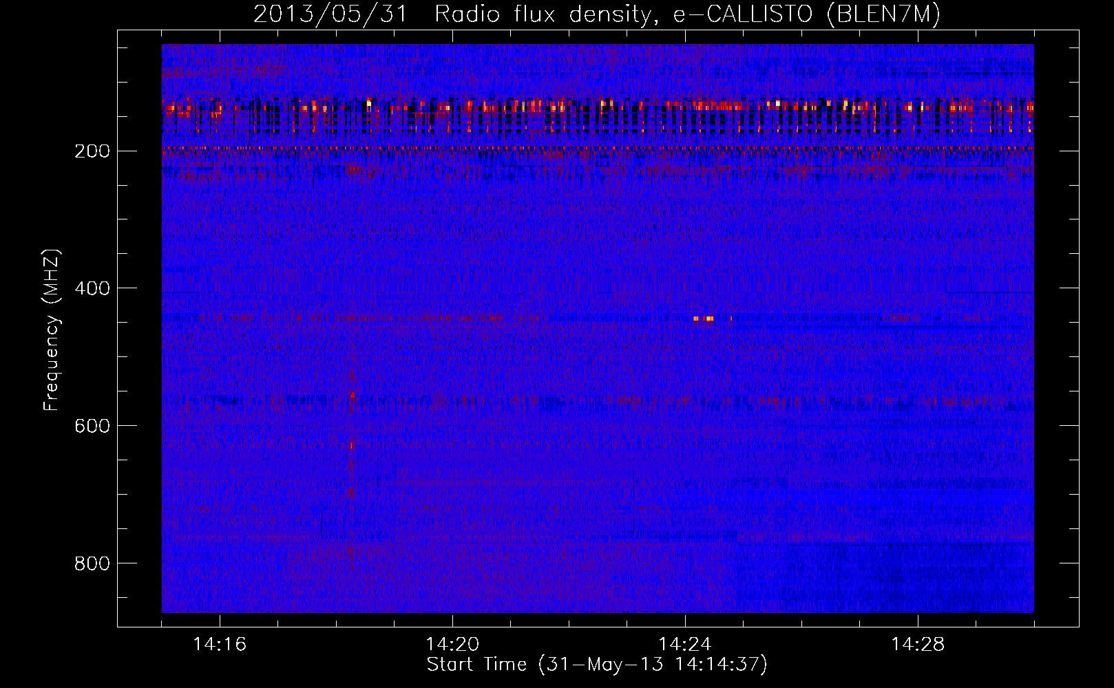Image resolution: width=1114 pixels, height=688 pixels.
Task: Click the 400 frequency tick label
Action: (92, 288)
